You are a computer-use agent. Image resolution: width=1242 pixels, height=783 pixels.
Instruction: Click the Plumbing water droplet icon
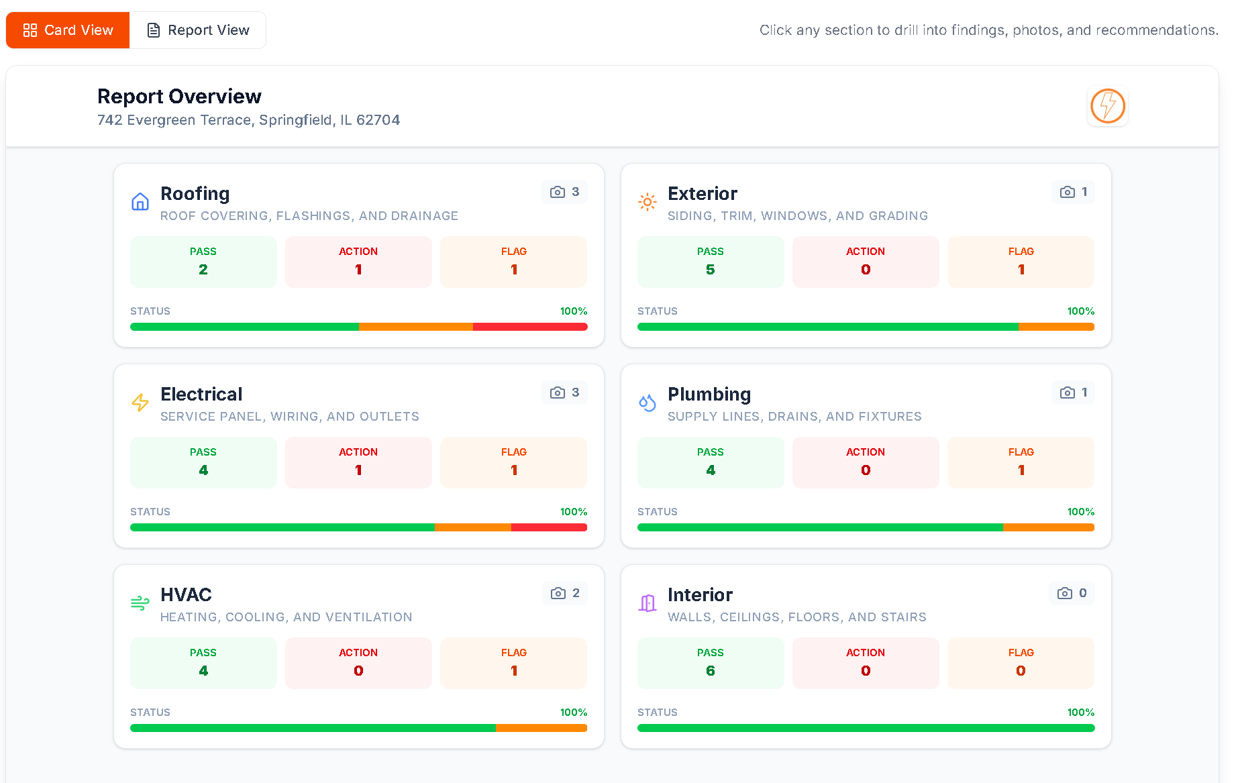[648, 402]
